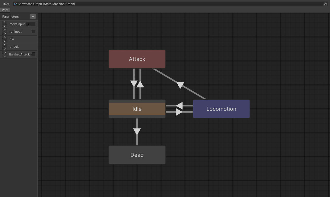Select Idle to Locomotion transition arrow
The width and height of the screenshot is (330, 197).
(179, 112)
